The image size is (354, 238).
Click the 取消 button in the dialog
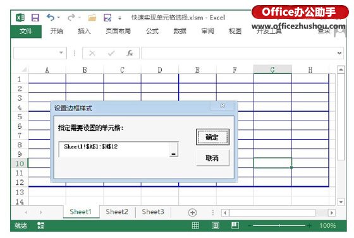click(x=212, y=158)
